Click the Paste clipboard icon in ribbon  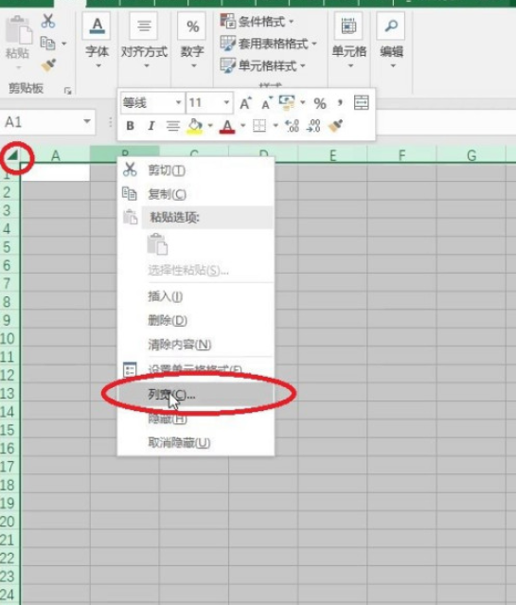click(18, 30)
